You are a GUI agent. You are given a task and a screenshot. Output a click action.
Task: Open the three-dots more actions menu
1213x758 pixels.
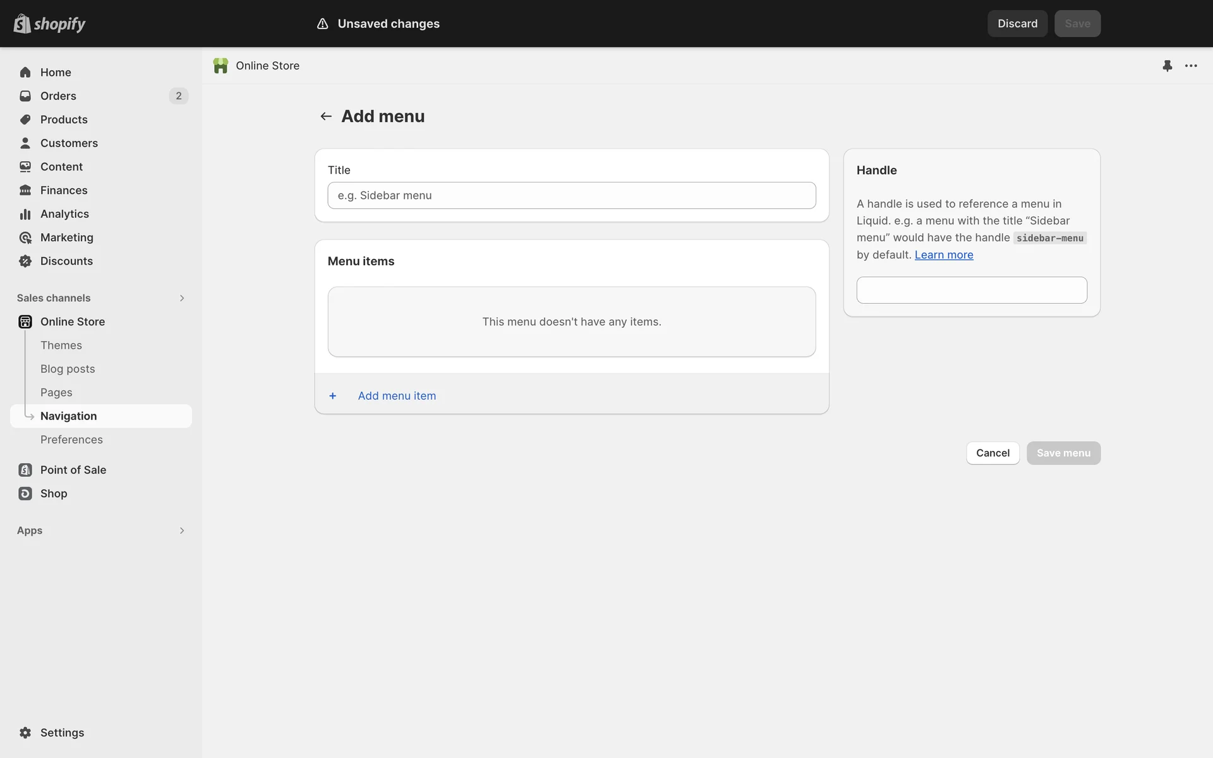click(x=1191, y=66)
